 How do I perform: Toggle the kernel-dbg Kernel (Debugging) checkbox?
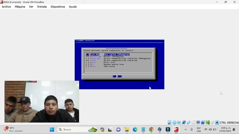click(87, 56)
